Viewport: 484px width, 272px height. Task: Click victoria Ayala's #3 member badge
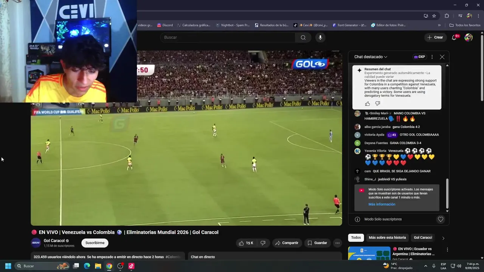392,135
